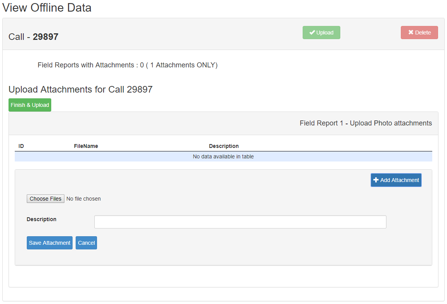Cancel the attachment form
The height and width of the screenshot is (304, 447).
click(86, 243)
